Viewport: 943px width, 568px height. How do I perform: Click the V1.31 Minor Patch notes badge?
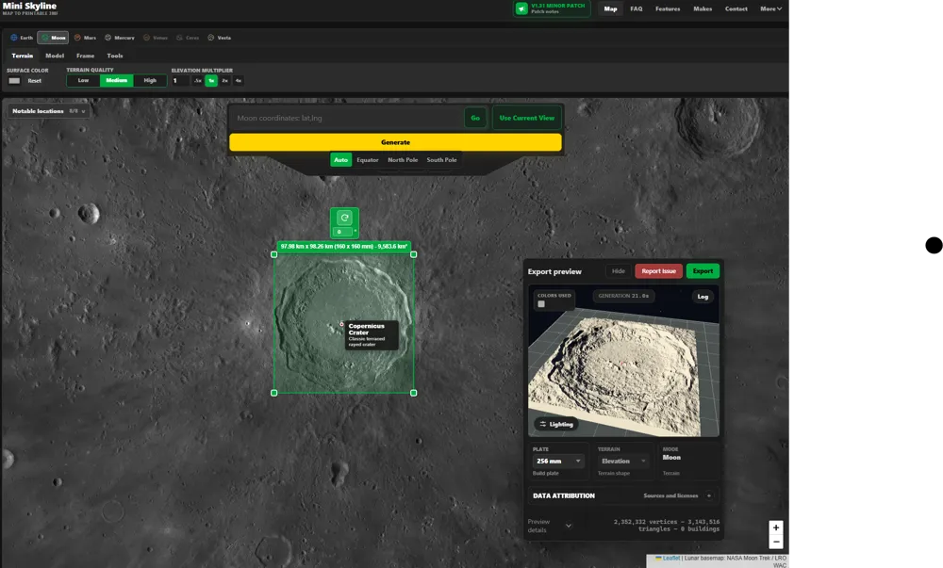(x=552, y=8)
